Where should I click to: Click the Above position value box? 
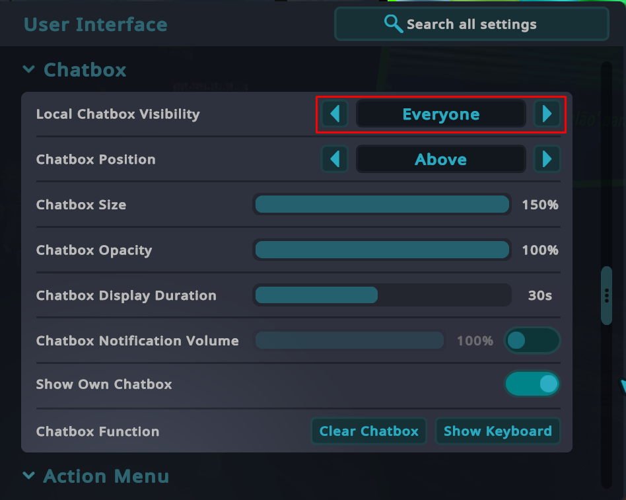440,159
